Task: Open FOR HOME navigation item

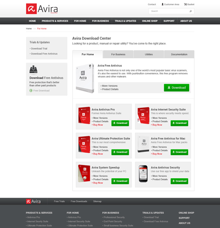Action: pos(80,21)
